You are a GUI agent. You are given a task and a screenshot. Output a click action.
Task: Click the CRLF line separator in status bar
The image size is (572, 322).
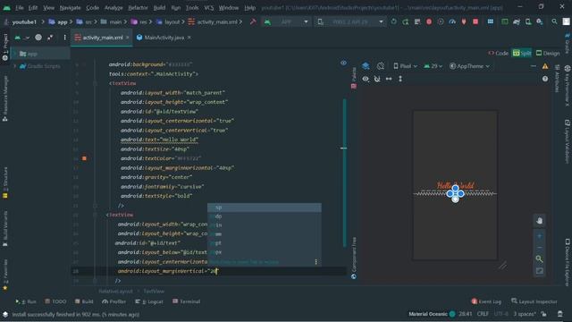pos(483,314)
